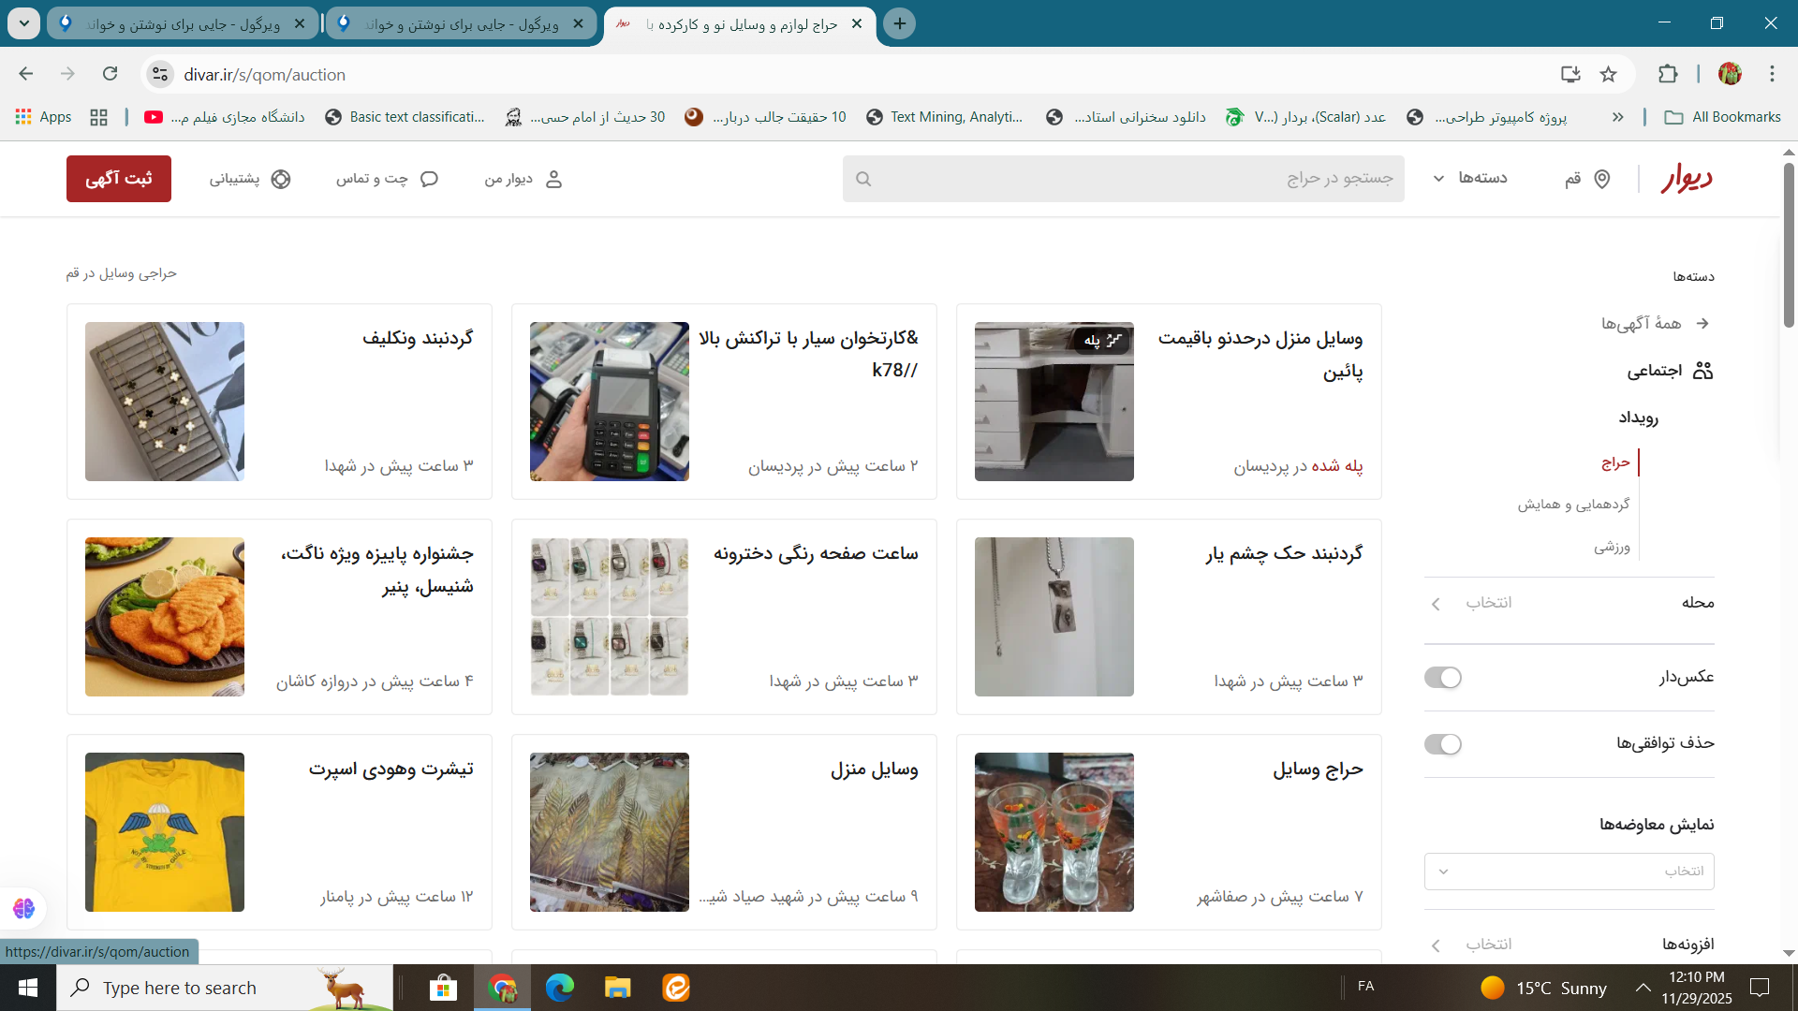Click the دیوار site logo

click(x=1688, y=178)
